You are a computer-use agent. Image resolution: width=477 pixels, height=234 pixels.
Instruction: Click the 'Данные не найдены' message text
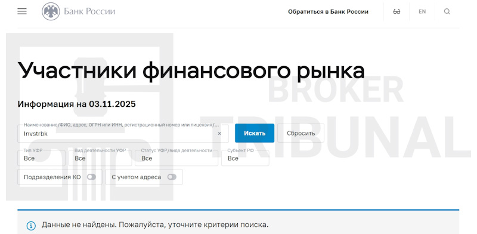pos(155,225)
